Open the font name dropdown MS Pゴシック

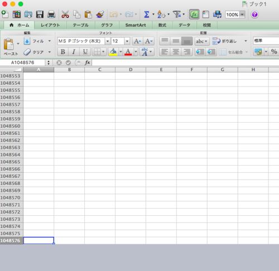108,41
